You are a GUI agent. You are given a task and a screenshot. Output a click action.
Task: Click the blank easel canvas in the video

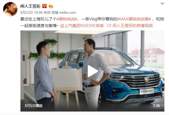(67, 78)
